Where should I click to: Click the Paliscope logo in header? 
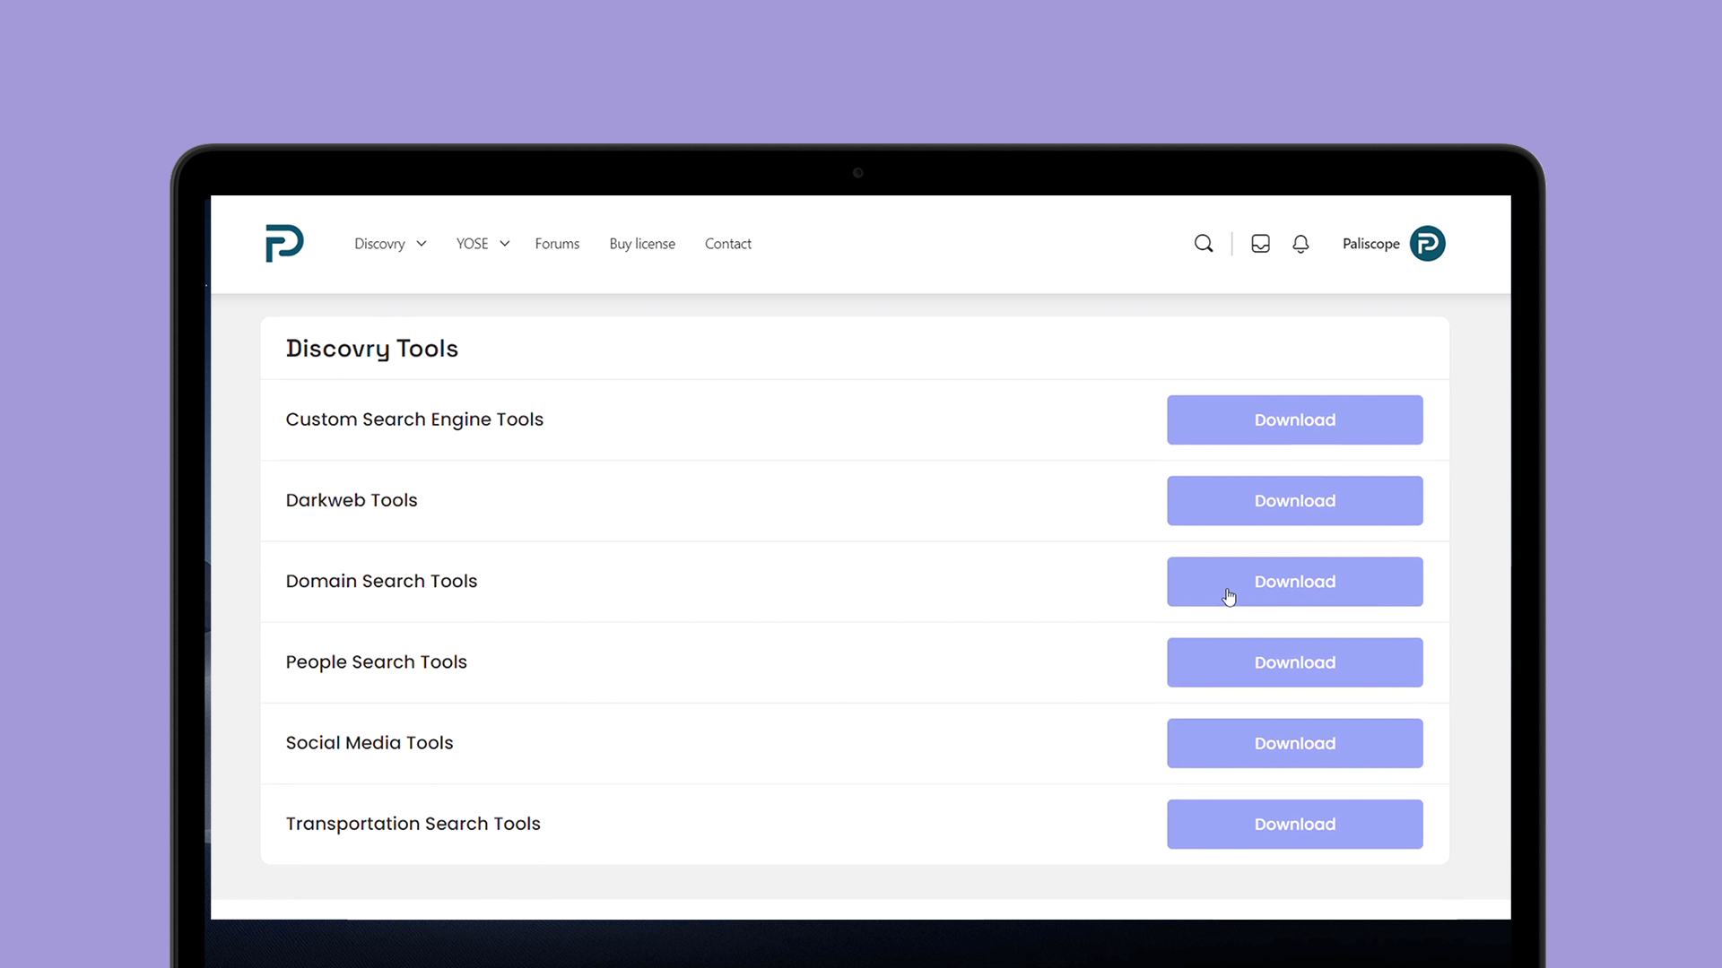pos(284,243)
